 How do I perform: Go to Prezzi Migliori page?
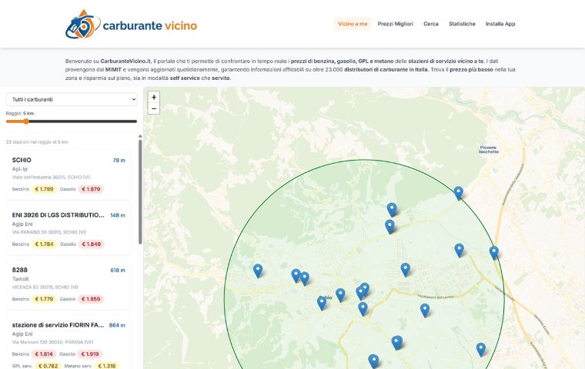395,24
